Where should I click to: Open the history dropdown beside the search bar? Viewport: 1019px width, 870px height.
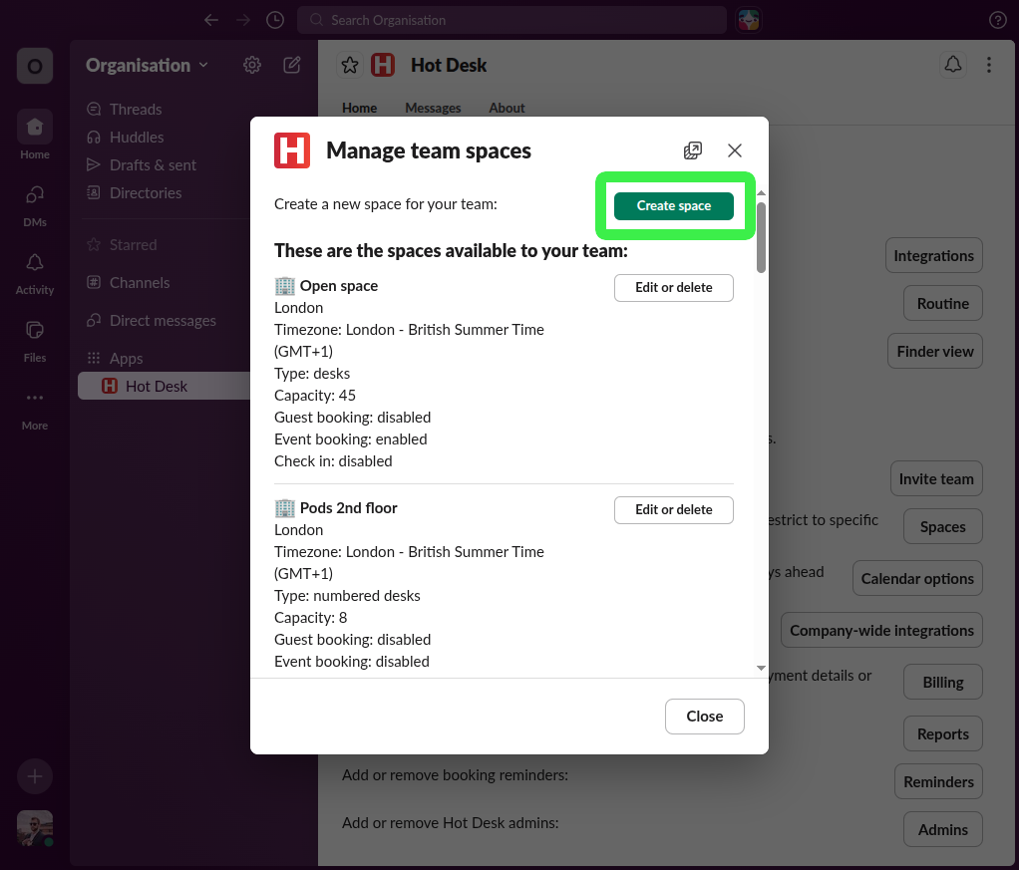(x=274, y=19)
